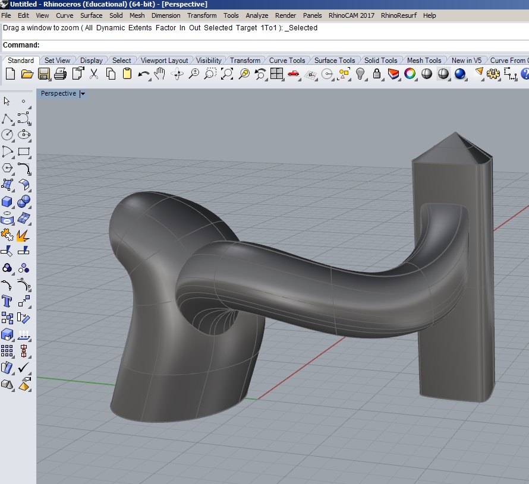The image size is (529, 484).
Task: Click the Print icon
Action: [61, 74]
